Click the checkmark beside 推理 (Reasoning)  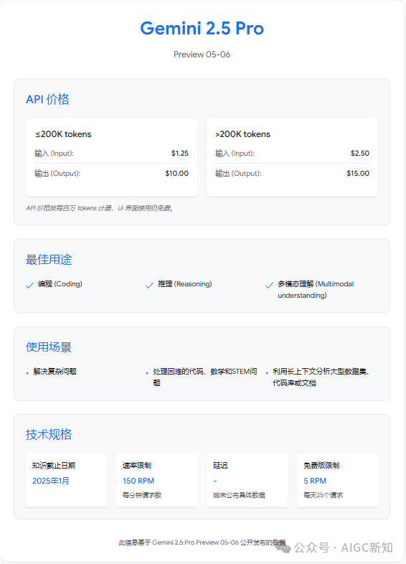(150, 286)
